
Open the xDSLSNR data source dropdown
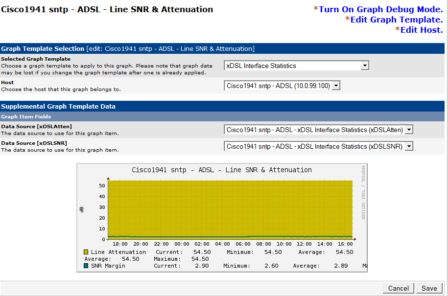[319, 146]
